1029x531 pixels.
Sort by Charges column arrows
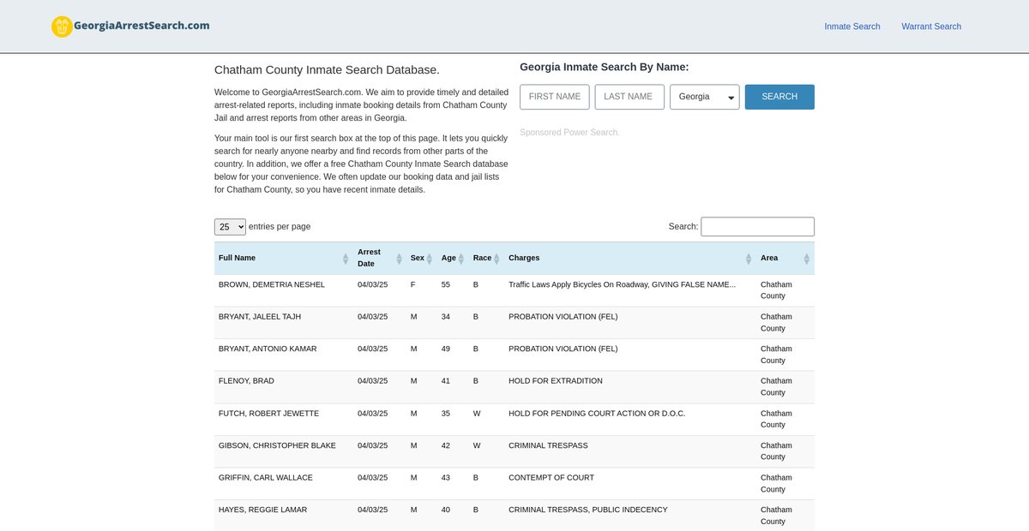(749, 259)
